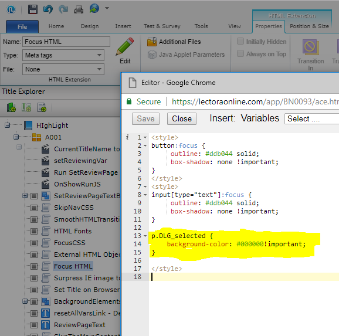This screenshot has height=336, width=339.
Task: Open the Type dropdown showing Meta tags
Action: point(63,55)
